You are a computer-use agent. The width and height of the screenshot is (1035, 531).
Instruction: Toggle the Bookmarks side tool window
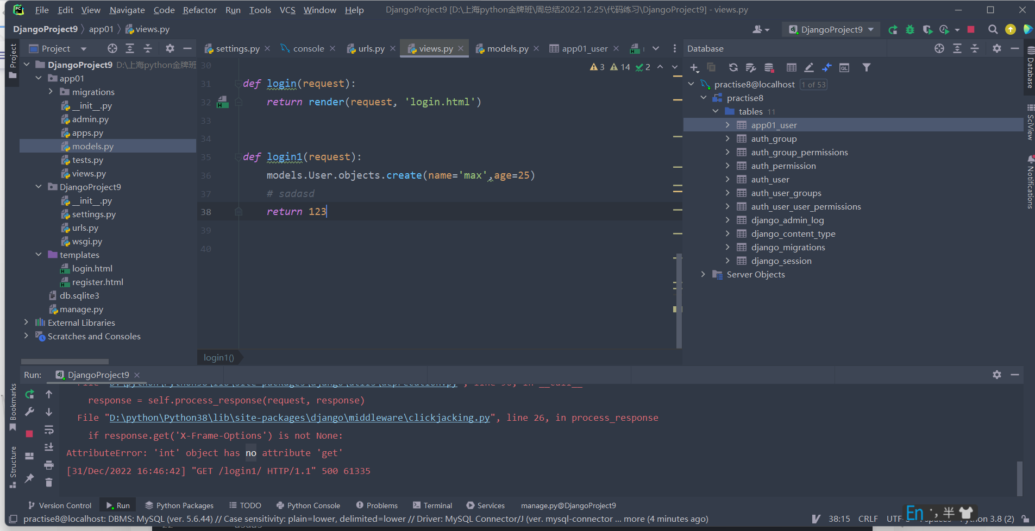[13, 407]
